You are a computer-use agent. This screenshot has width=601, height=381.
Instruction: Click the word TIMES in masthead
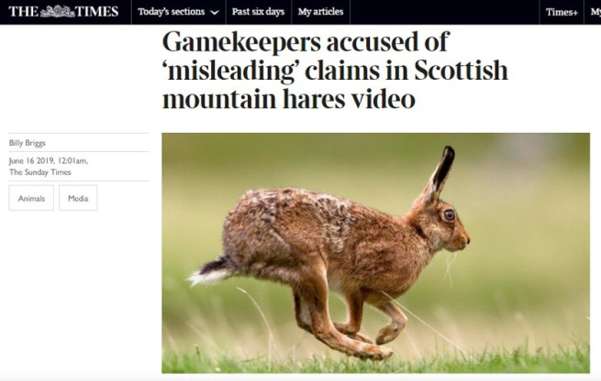(97, 12)
